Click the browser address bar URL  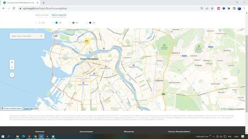(45, 8)
